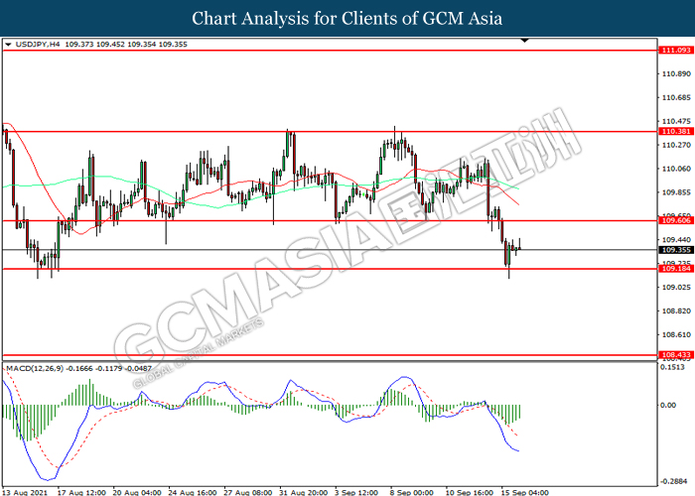Click the 110.381 red price label
695x496 pixels.
coord(676,132)
